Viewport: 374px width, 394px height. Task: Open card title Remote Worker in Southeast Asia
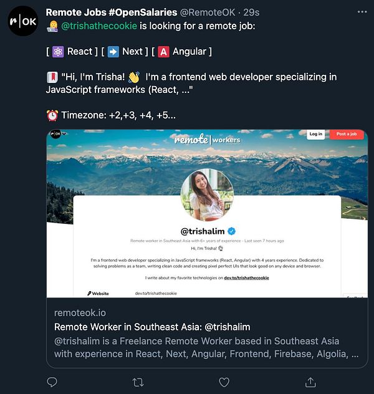point(152,327)
